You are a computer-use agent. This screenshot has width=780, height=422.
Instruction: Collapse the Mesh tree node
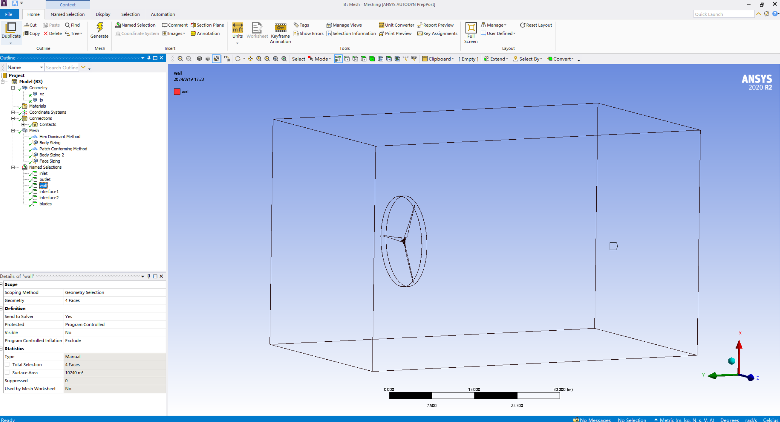[x=13, y=130]
